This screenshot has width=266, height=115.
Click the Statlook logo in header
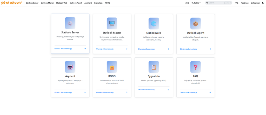click(x=12, y=3)
